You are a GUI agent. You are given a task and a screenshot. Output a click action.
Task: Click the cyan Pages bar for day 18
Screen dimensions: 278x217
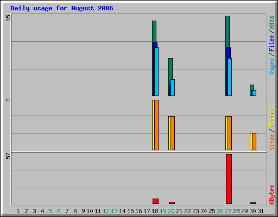(x=156, y=72)
